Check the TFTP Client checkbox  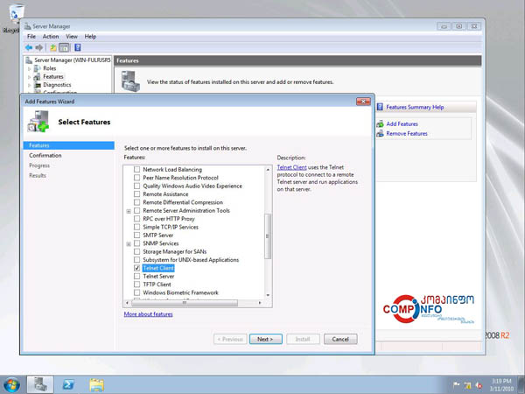(137, 285)
